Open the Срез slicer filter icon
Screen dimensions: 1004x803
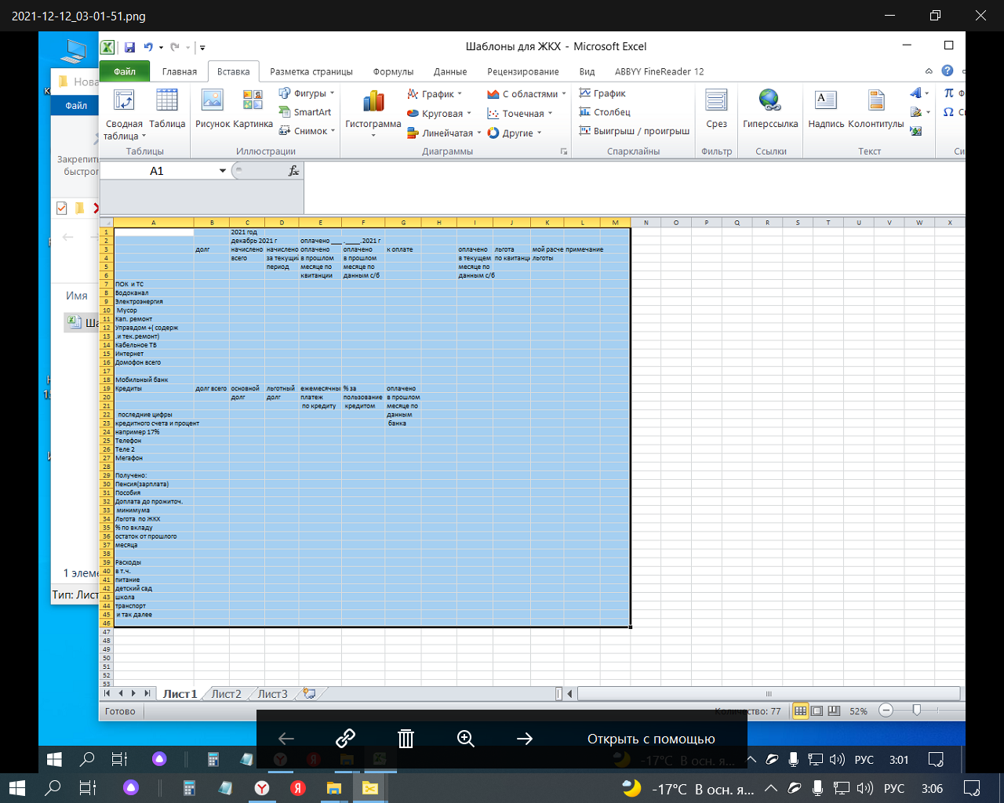716,100
